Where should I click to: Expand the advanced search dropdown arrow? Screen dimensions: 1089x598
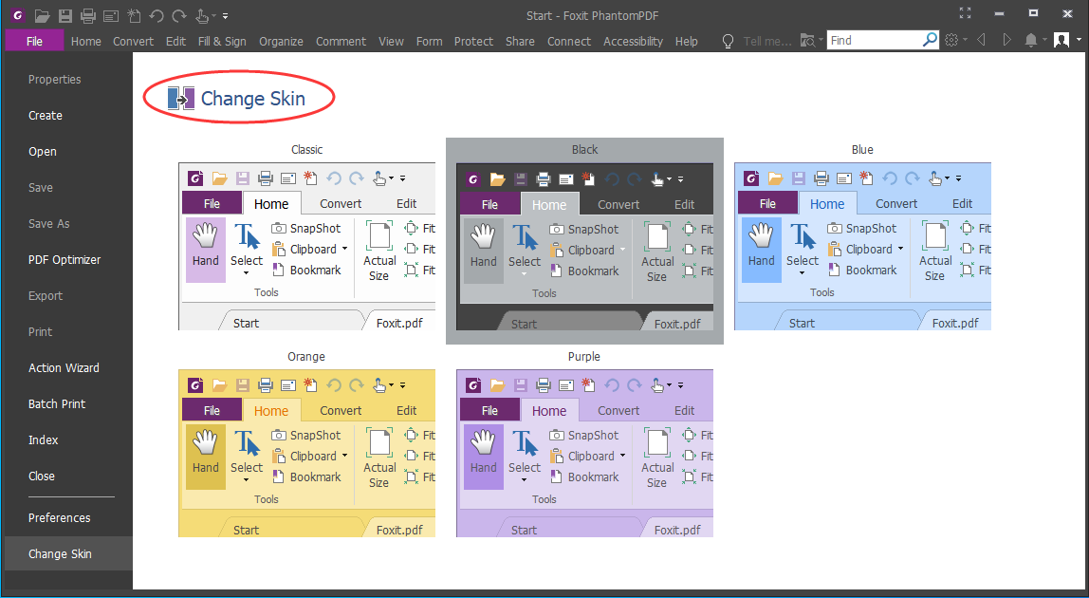(821, 40)
